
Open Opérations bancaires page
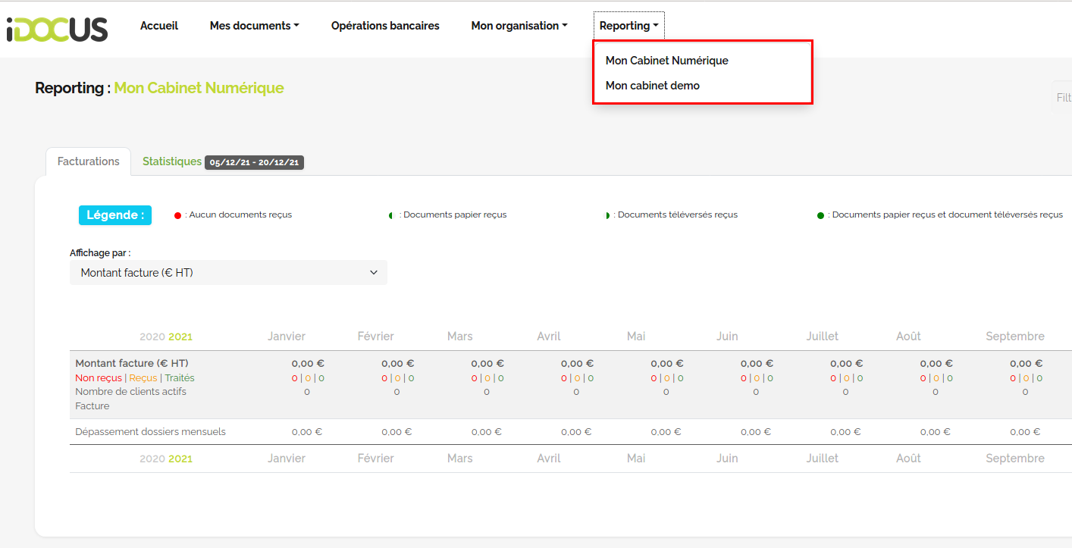(x=385, y=26)
